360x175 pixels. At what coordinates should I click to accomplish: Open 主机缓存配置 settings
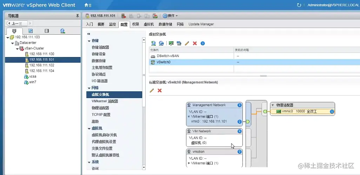tap(102, 68)
